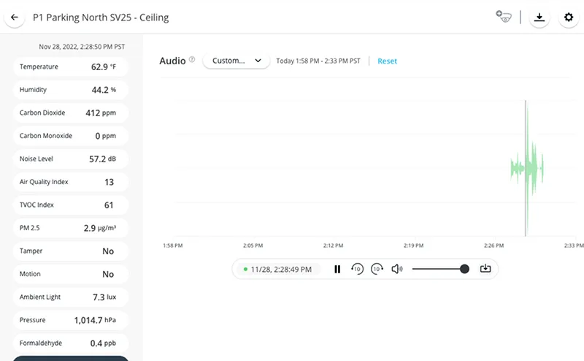Open the add camera icon
The width and height of the screenshot is (584, 361).
[502, 17]
